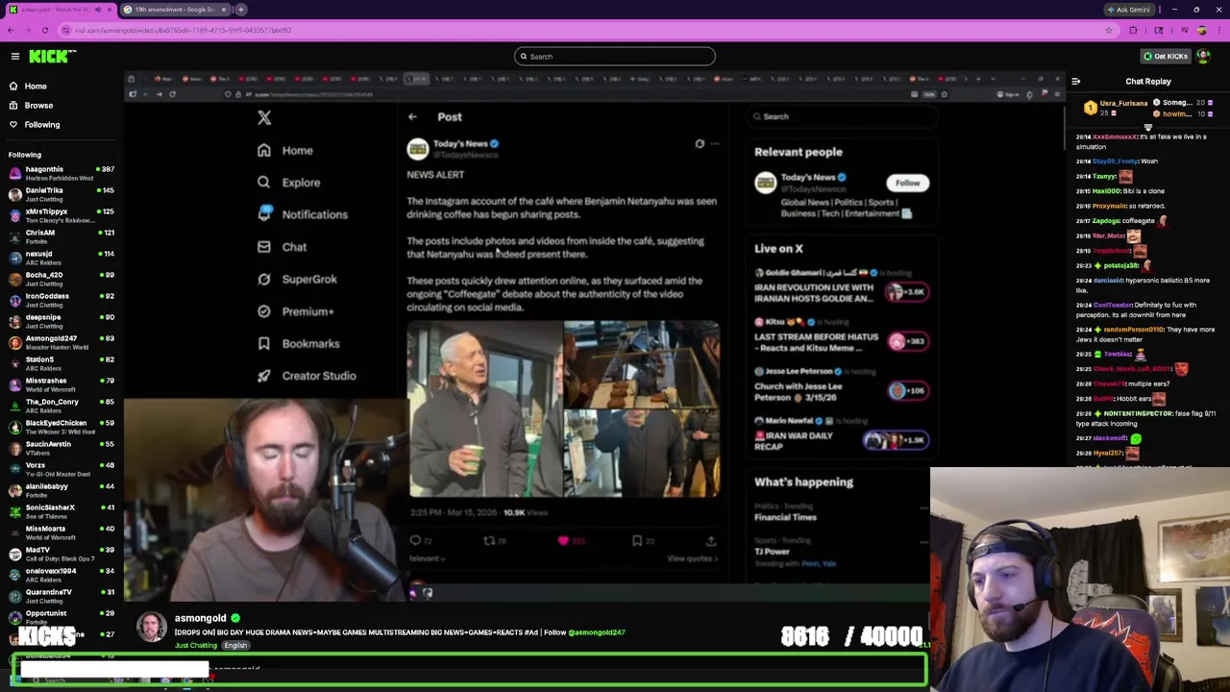The width and height of the screenshot is (1230, 692).
Task: Go back in Chrome
Action: click(x=11, y=30)
